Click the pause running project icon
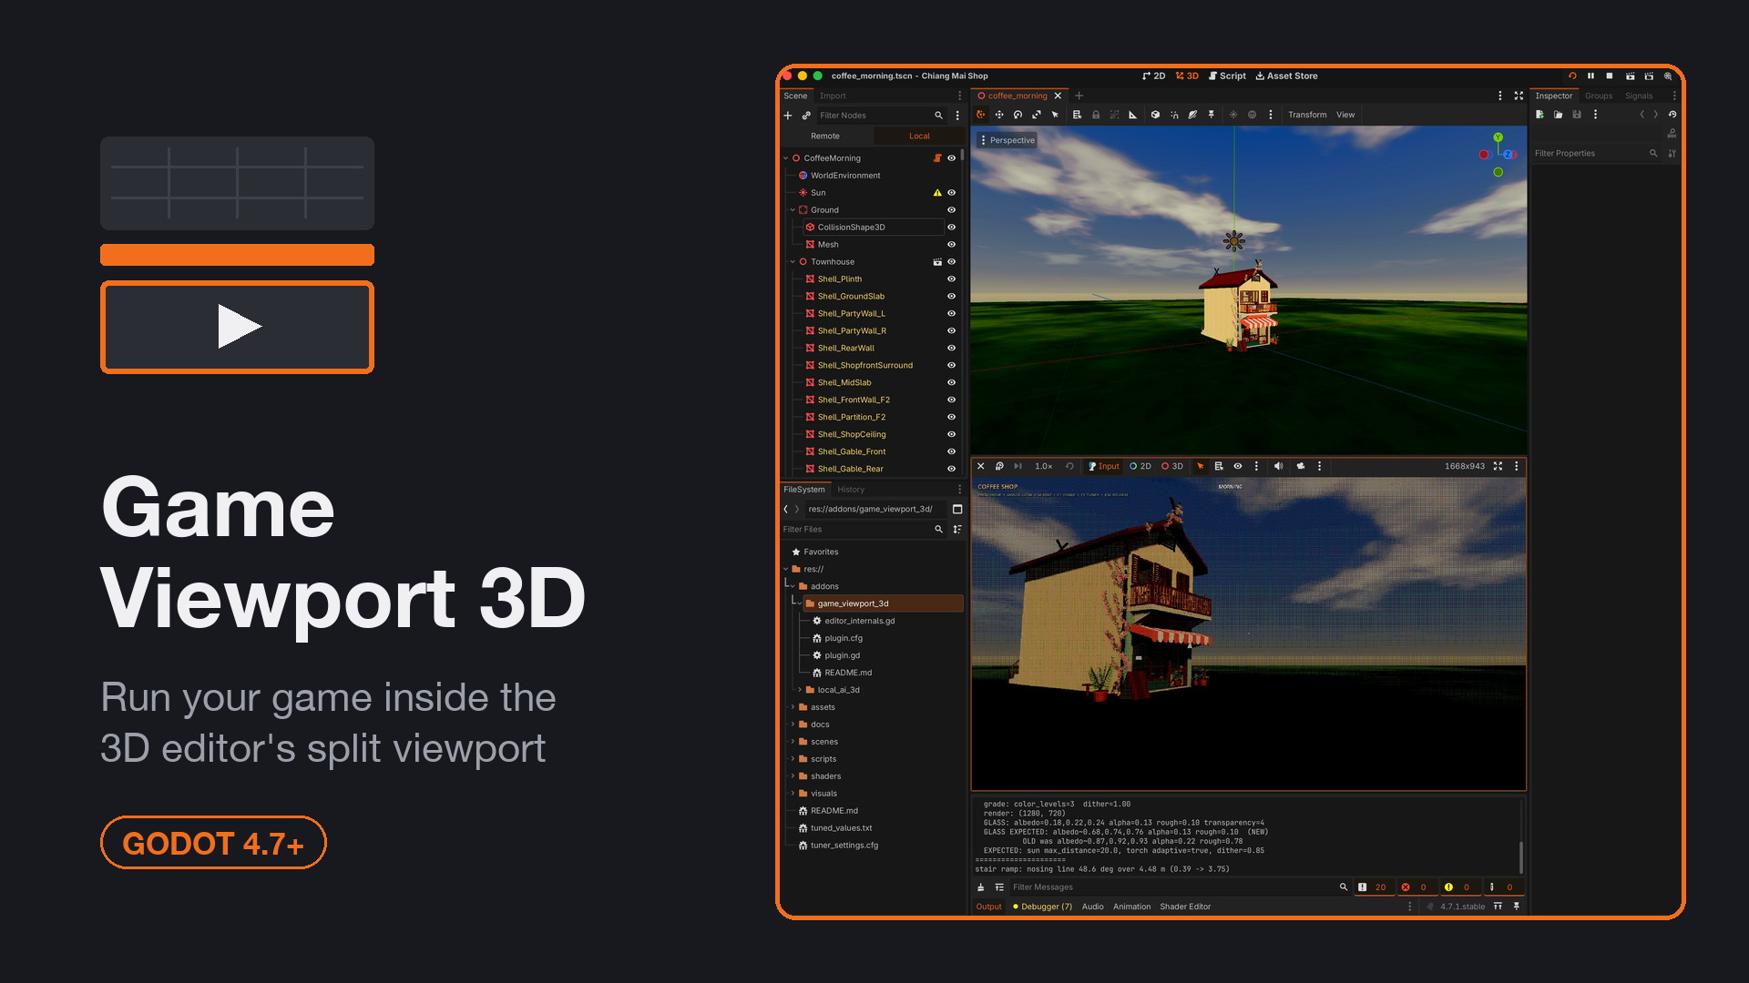1749x983 pixels. pyautogui.click(x=1590, y=76)
